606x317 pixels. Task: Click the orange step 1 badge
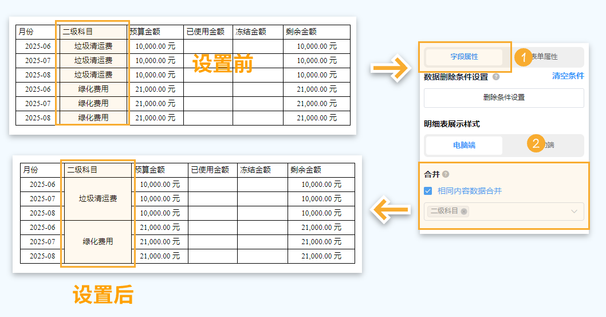click(x=523, y=57)
